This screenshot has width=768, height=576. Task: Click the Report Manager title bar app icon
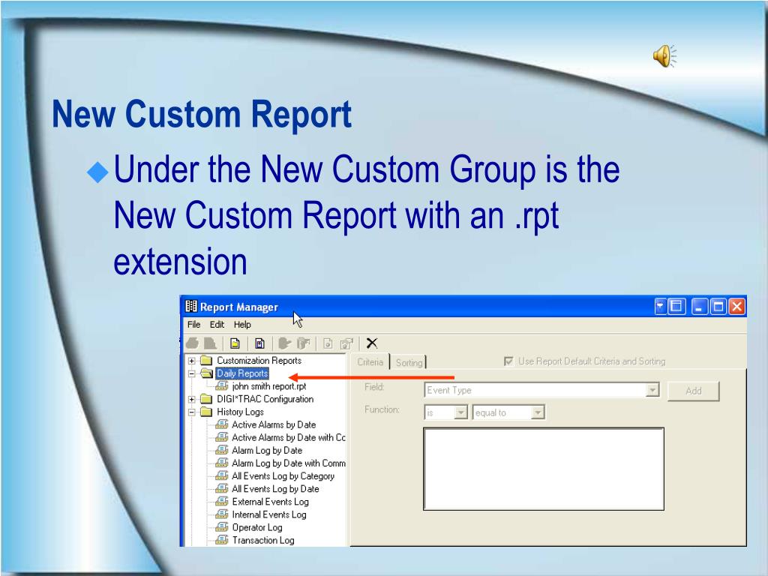191,307
